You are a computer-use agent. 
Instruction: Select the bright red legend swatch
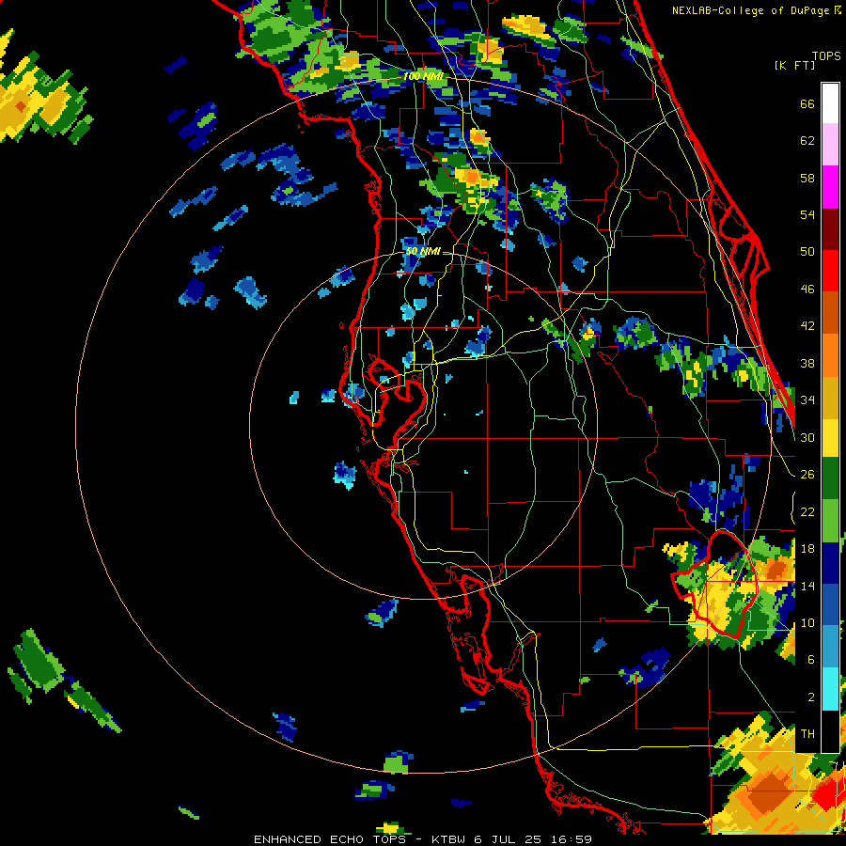[830, 271]
